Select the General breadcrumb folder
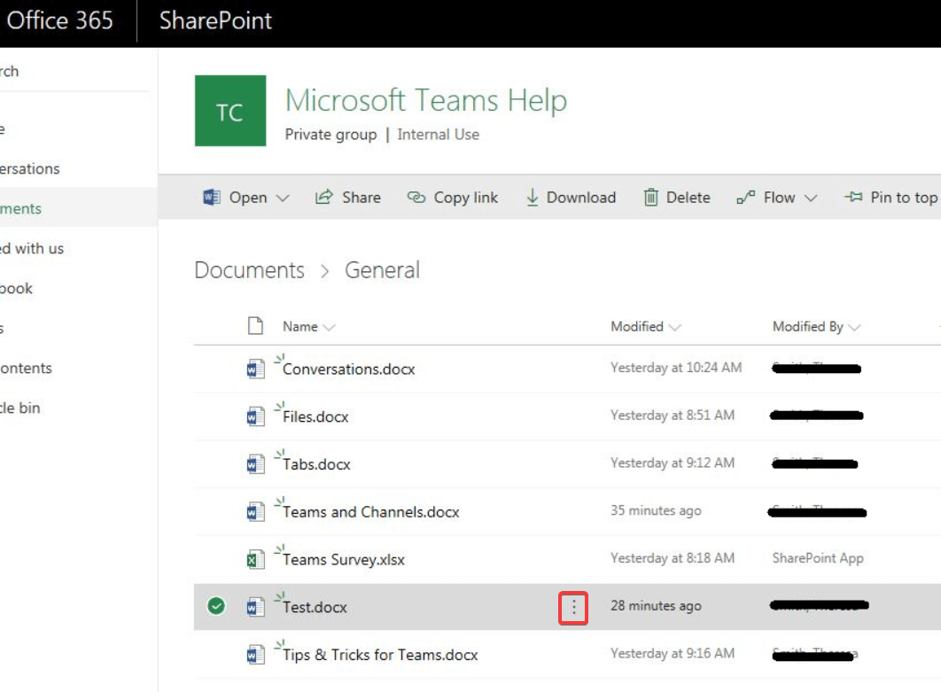 [382, 270]
